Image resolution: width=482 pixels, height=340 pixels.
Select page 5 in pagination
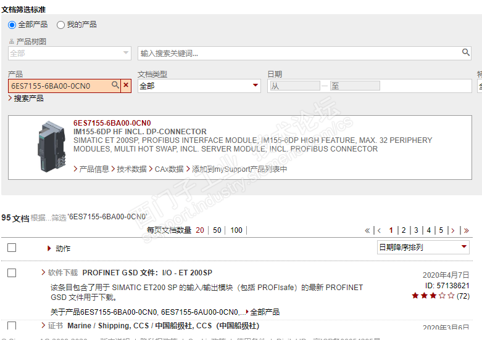441,230
